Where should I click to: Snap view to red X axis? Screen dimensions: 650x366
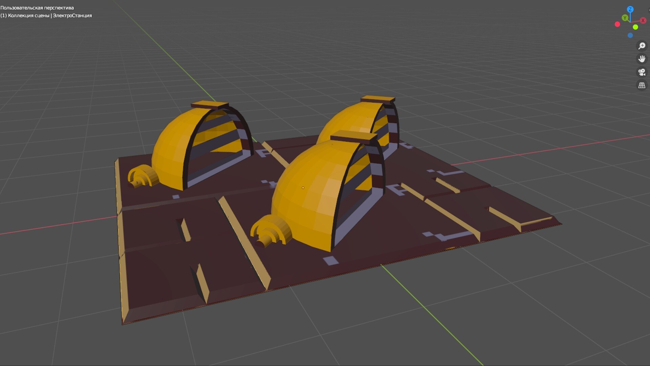(x=644, y=21)
